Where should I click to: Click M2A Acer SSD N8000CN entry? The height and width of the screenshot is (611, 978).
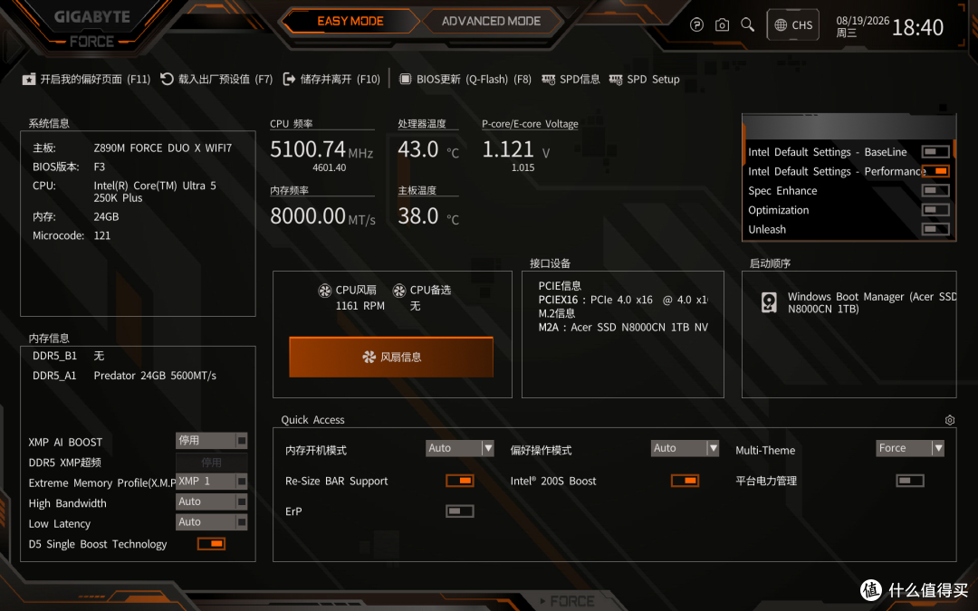click(x=622, y=328)
